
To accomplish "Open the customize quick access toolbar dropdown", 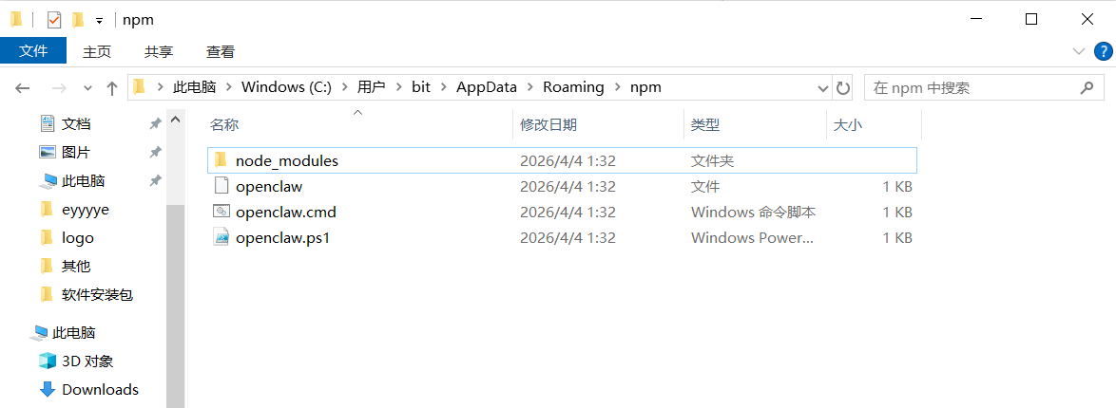I will click(x=99, y=20).
